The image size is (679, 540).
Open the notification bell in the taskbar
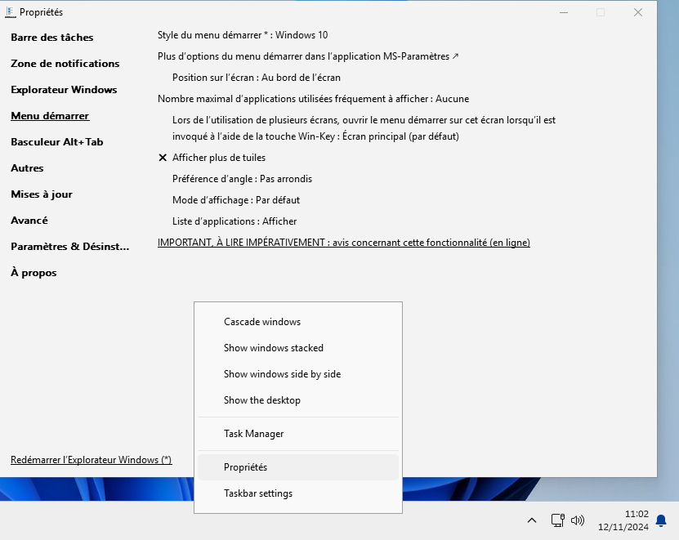pos(661,520)
